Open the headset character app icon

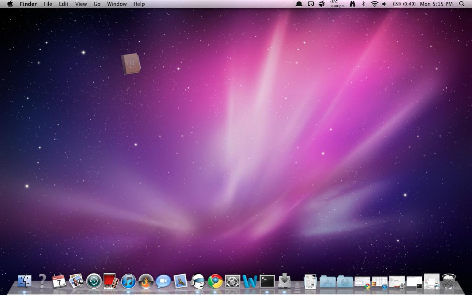[198, 281]
